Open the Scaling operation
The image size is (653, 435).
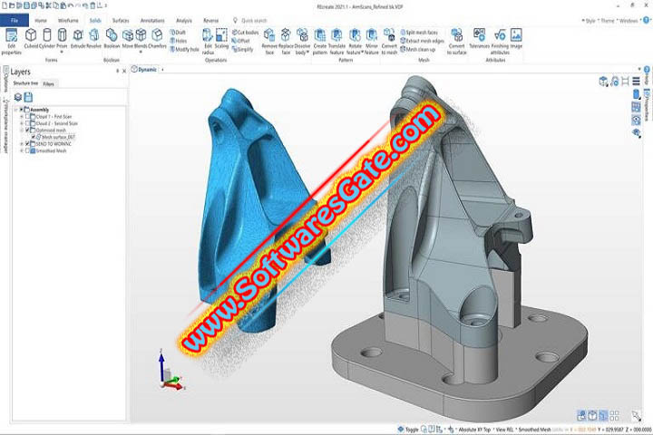click(221, 36)
